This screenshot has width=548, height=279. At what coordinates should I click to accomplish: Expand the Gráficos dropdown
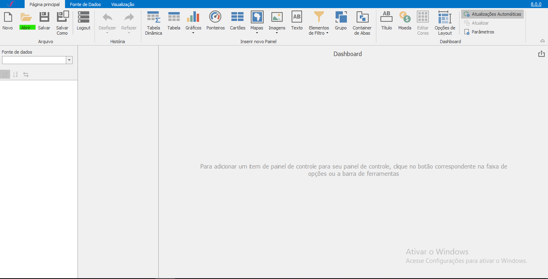pyautogui.click(x=193, y=23)
